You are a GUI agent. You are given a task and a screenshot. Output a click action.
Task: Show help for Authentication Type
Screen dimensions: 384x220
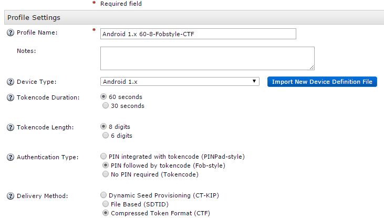point(10,157)
